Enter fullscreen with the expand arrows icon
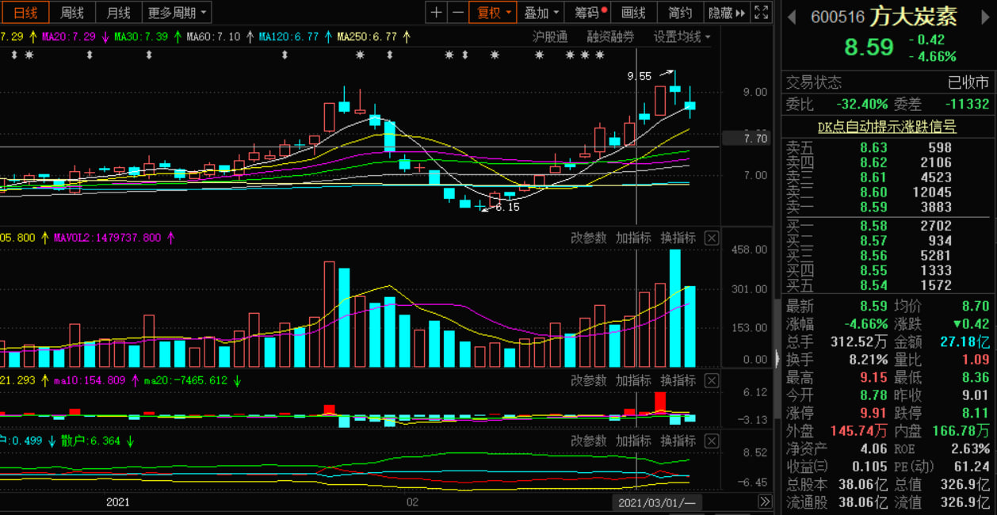997x515 pixels. pos(760,13)
